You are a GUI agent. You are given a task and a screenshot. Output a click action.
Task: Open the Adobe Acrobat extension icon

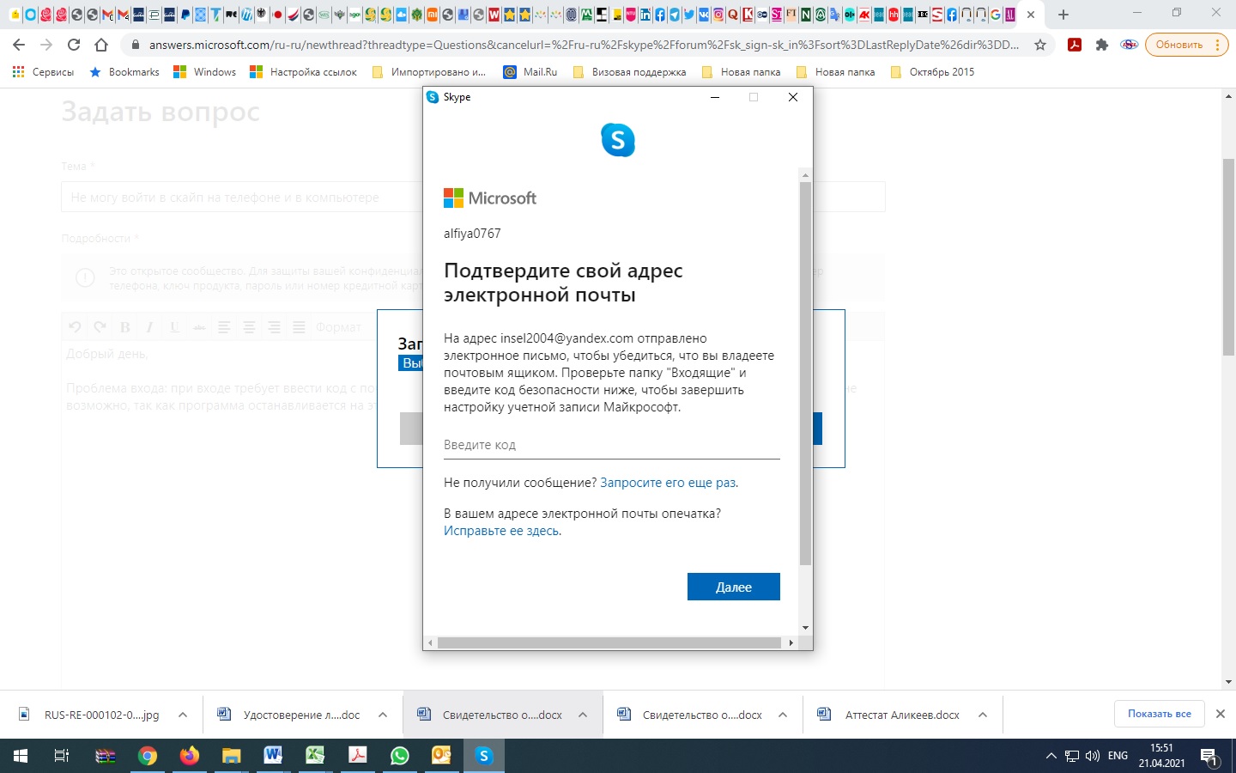click(x=1074, y=45)
